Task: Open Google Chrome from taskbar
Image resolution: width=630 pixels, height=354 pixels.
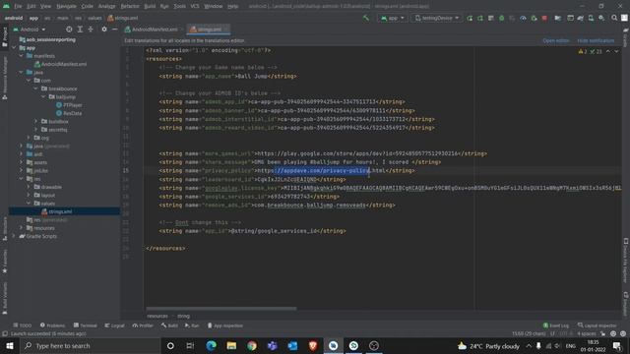Action: tap(252, 345)
